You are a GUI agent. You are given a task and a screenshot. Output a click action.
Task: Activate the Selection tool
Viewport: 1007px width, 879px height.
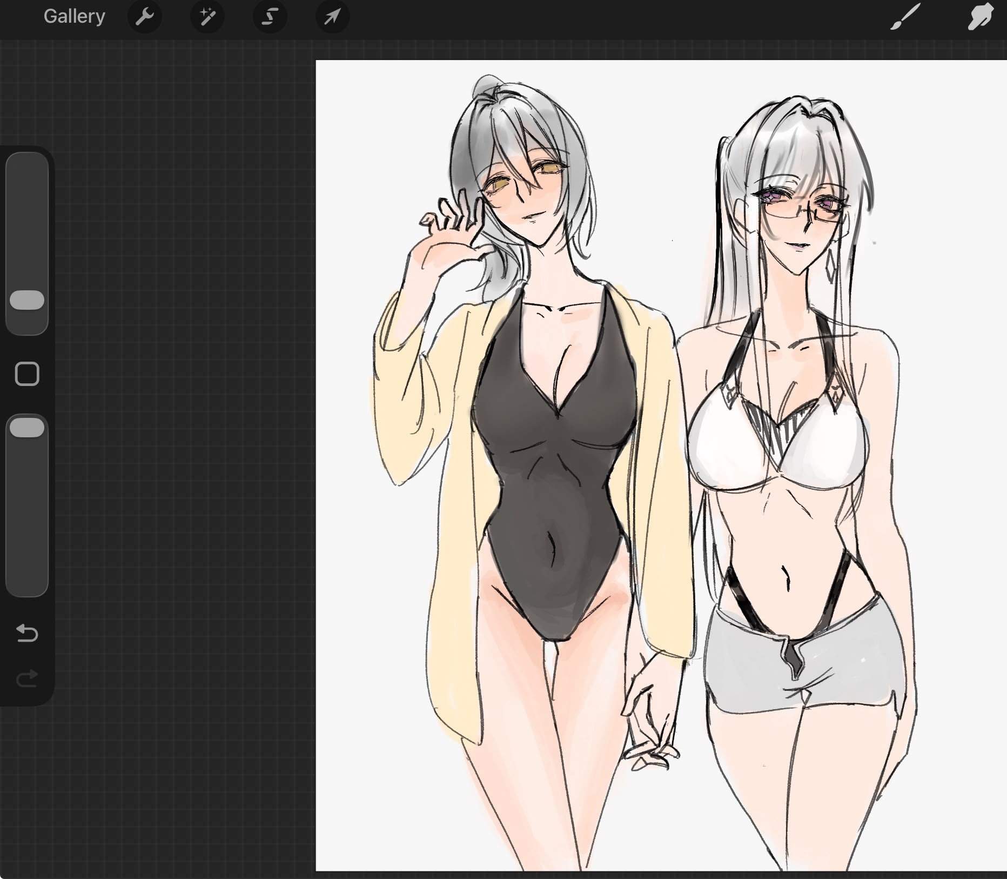coord(270,17)
